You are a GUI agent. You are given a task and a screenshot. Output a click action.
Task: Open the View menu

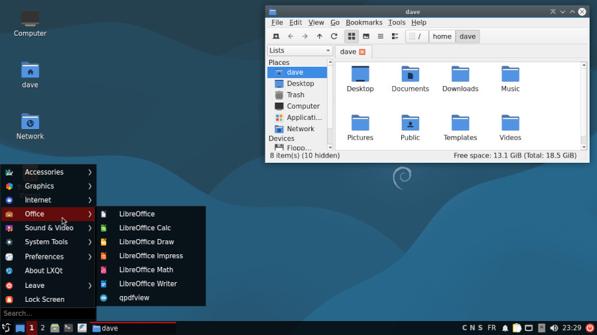point(316,23)
